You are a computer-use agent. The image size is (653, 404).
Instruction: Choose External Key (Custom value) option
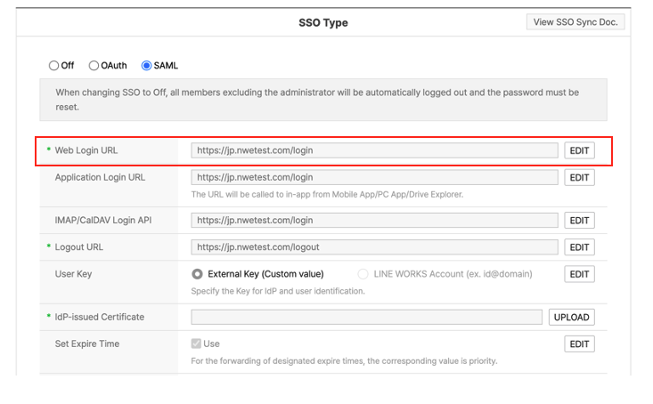[198, 274]
